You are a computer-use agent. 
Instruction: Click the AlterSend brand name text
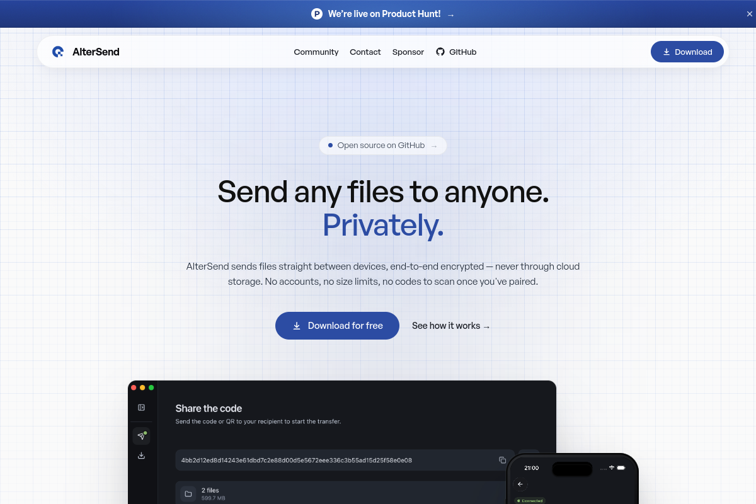[x=96, y=52]
